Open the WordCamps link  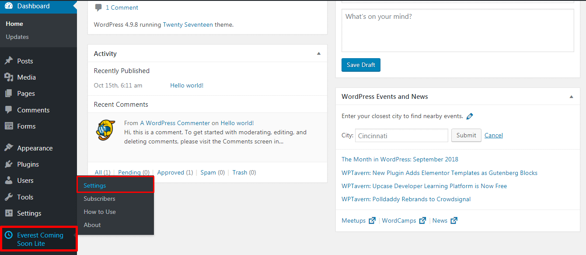pyautogui.click(x=399, y=220)
